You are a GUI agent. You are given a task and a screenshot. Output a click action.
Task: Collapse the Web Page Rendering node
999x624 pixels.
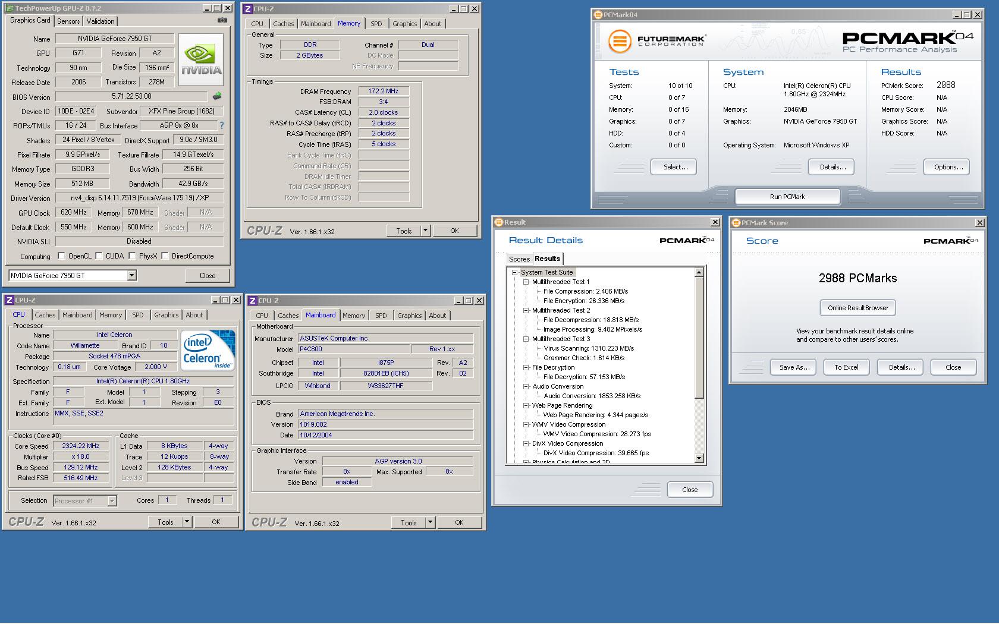(526, 405)
